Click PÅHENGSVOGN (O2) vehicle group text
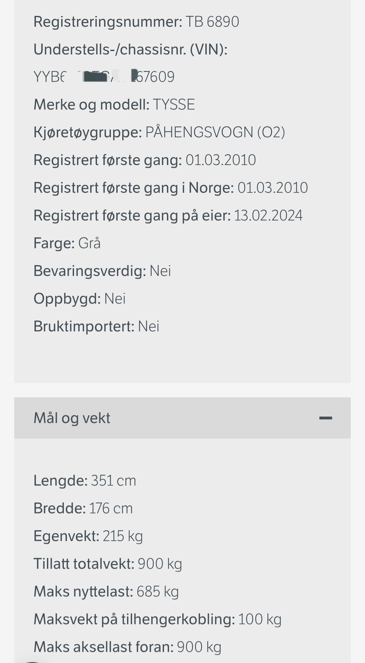This screenshot has height=663, width=365. 215,132
